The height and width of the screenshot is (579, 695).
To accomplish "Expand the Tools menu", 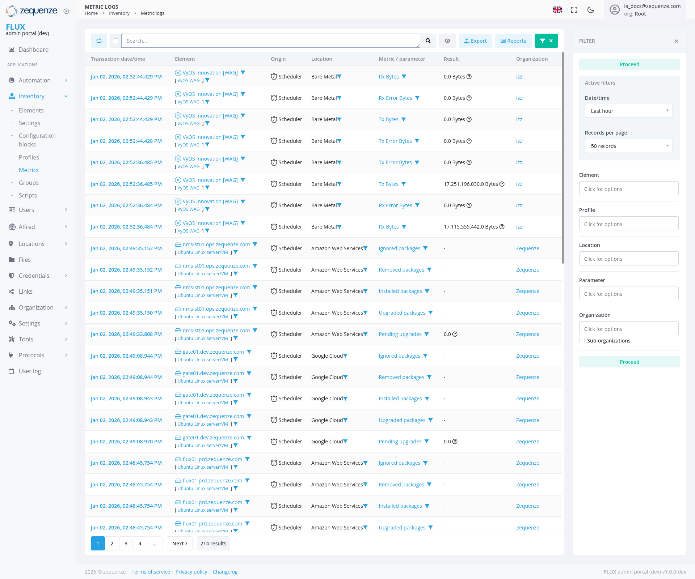I will [38, 339].
